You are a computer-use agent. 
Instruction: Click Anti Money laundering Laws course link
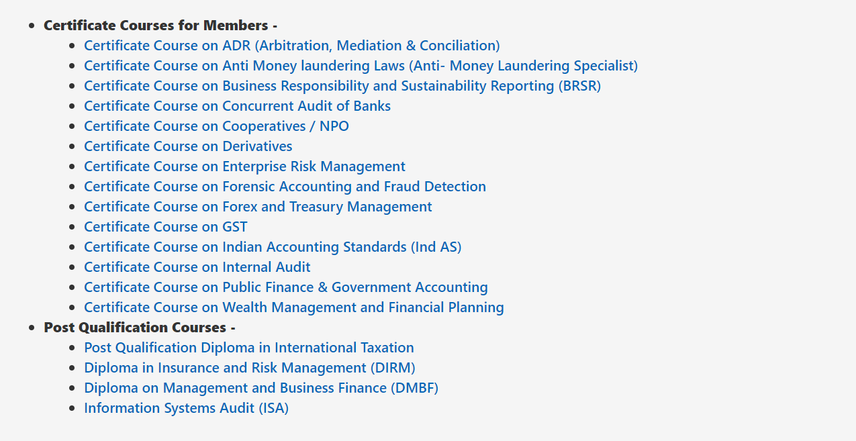[x=361, y=66]
